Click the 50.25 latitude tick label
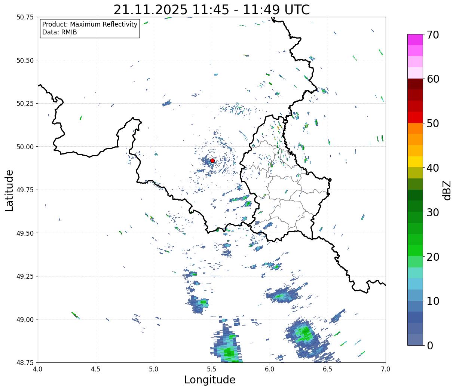 pos(25,104)
